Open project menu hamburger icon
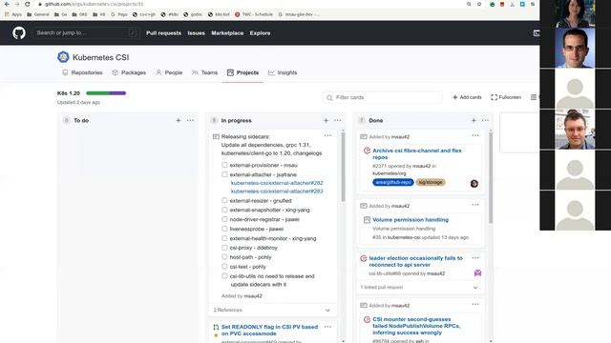The image size is (611, 343). (534, 97)
